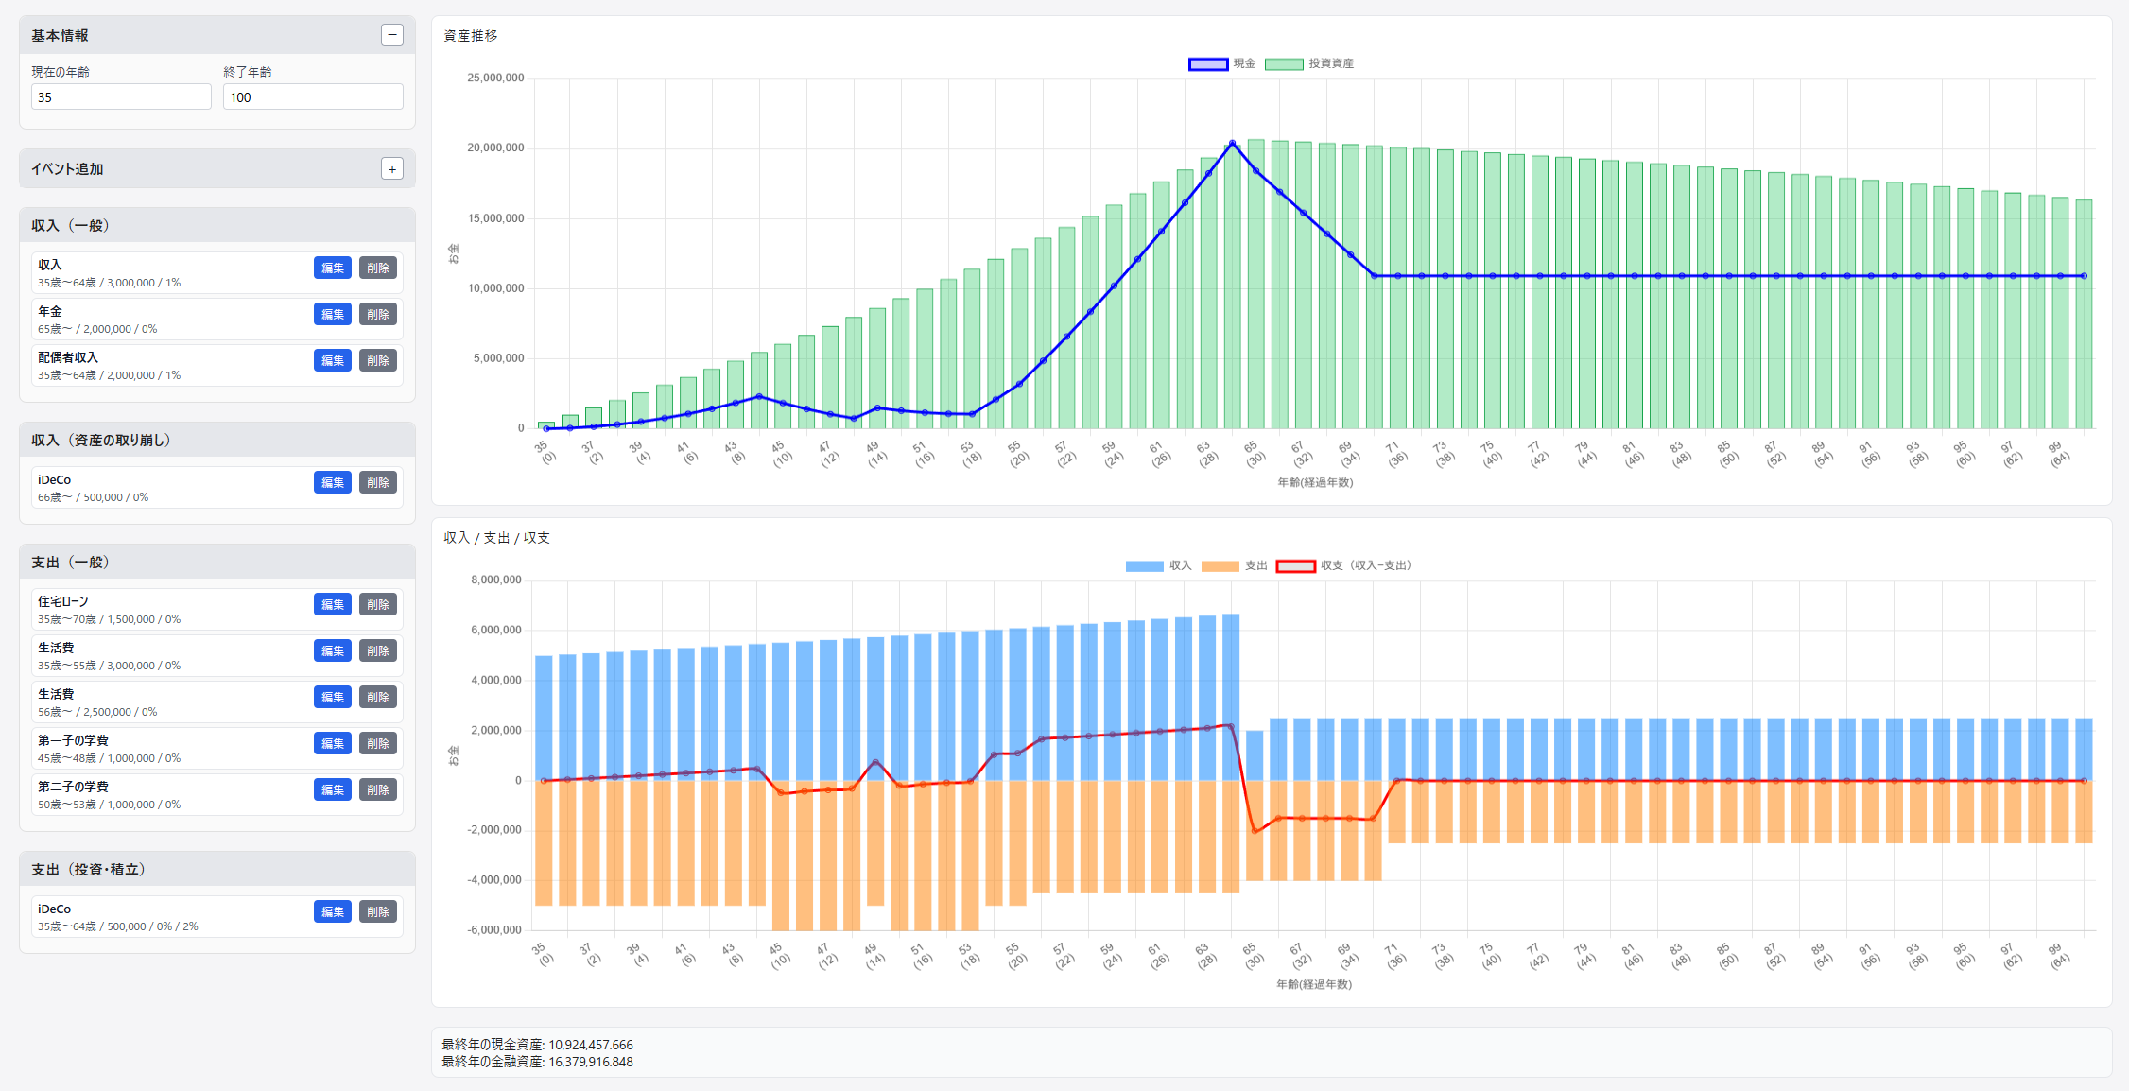
Task: Collapse the 基本情報 panel with minus button
Action: [392, 35]
